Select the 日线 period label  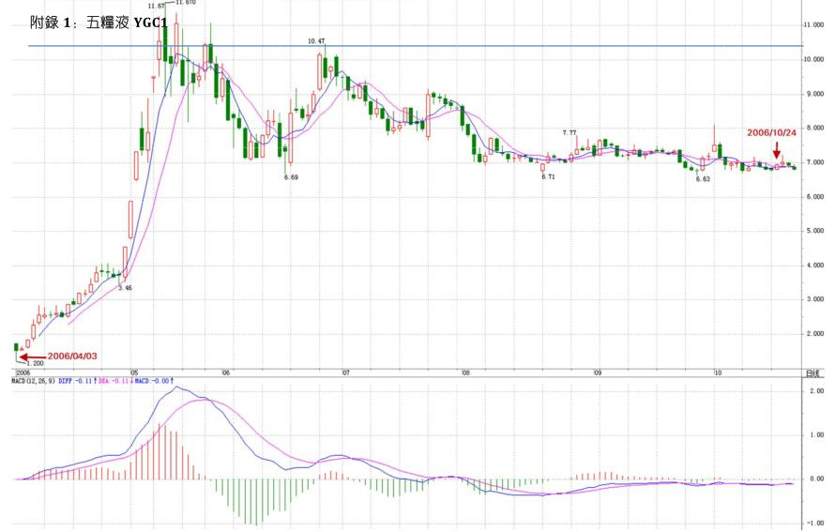click(812, 373)
